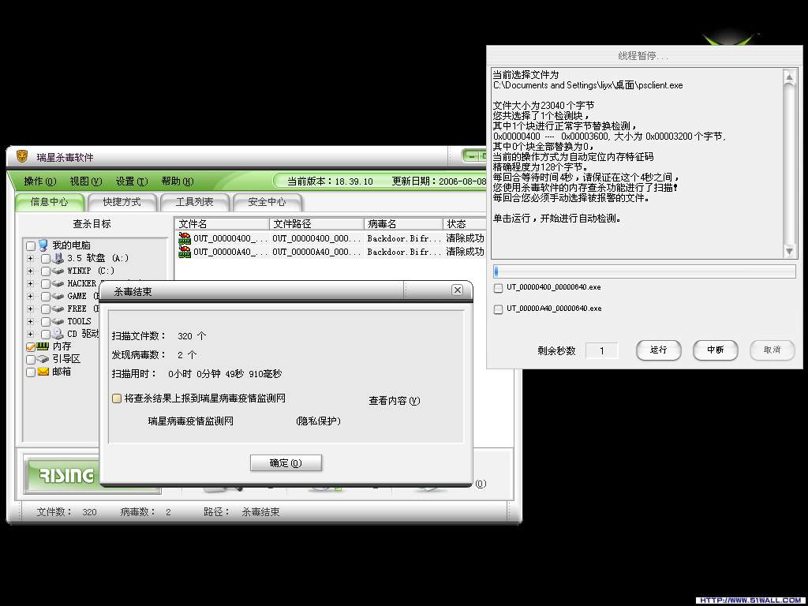Uncheck the 内存 memory checkbox
The width and height of the screenshot is (808, 606).
(x=31, y=347)
